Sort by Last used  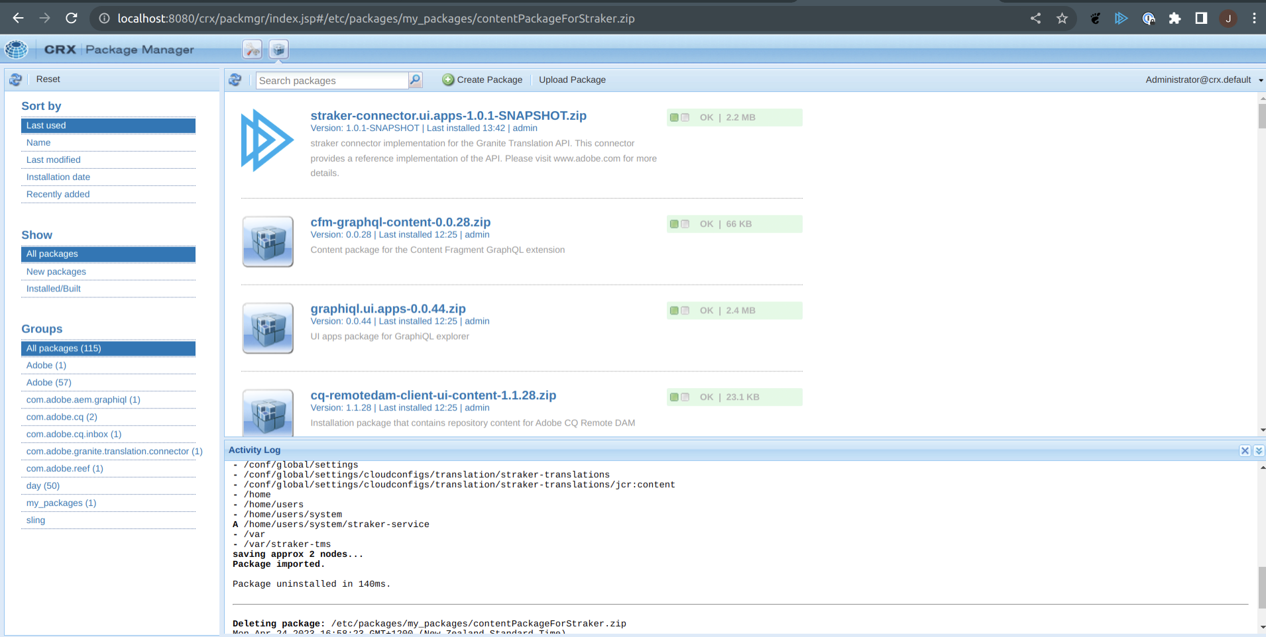[x=108, y=126]
